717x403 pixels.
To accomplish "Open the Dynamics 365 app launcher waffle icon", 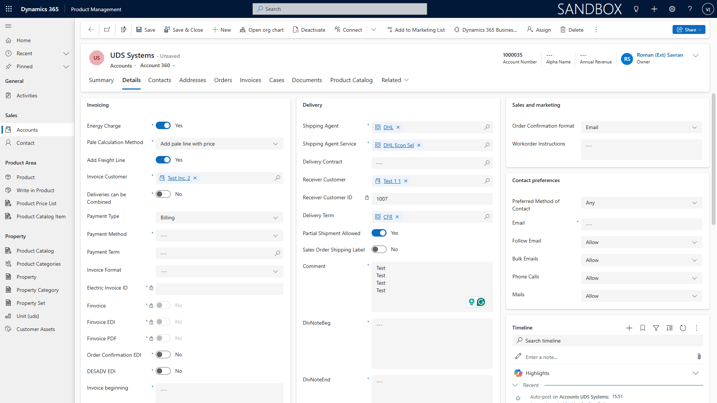I will click(9, 9).
